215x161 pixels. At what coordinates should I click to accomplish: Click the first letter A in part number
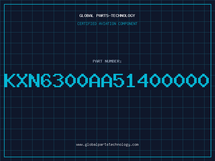(95, 80)
